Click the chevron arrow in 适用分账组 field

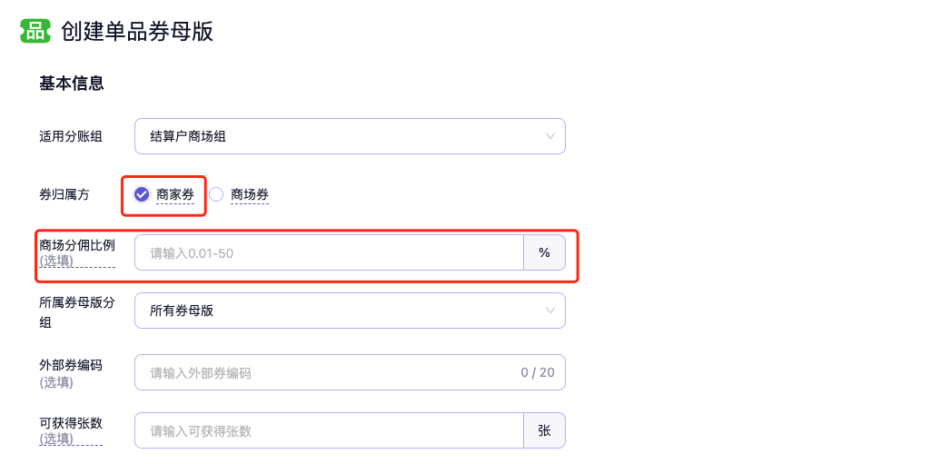coord(549,136)
